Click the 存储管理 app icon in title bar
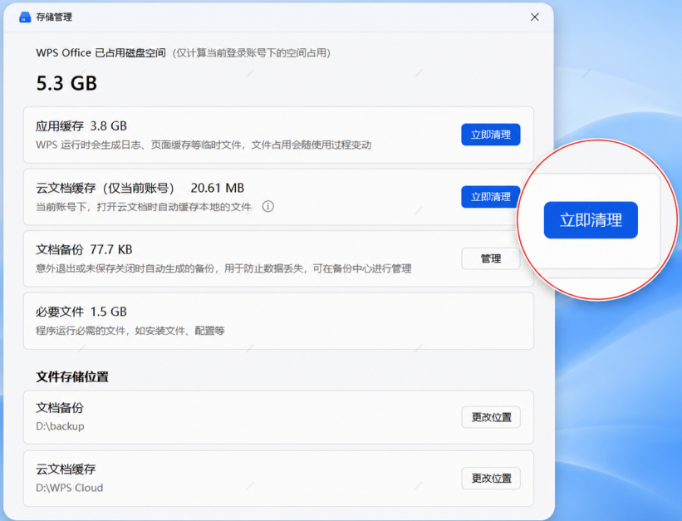 [25, 17]
